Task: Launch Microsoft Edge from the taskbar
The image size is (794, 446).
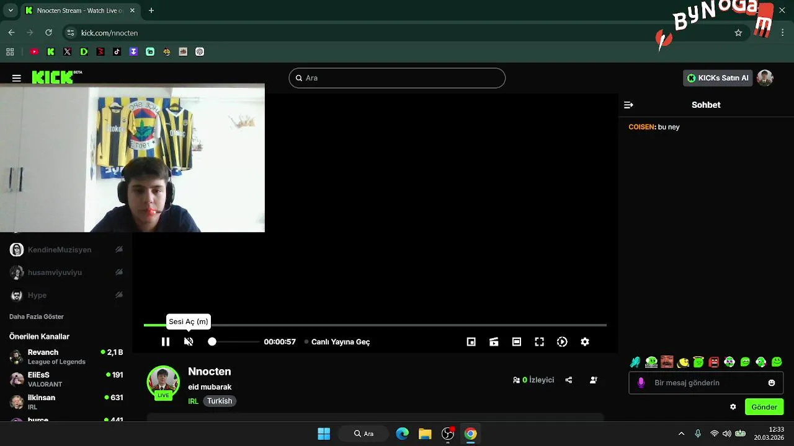Action: pyautogui.click(x=403, y=434)
